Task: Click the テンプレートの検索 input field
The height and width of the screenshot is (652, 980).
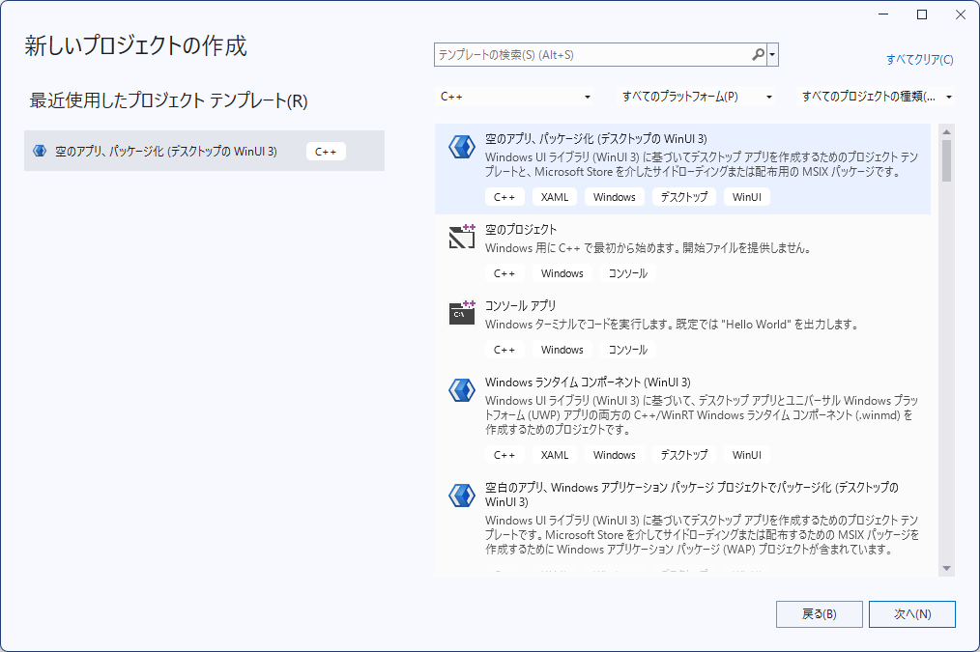Action: point(590,54)
